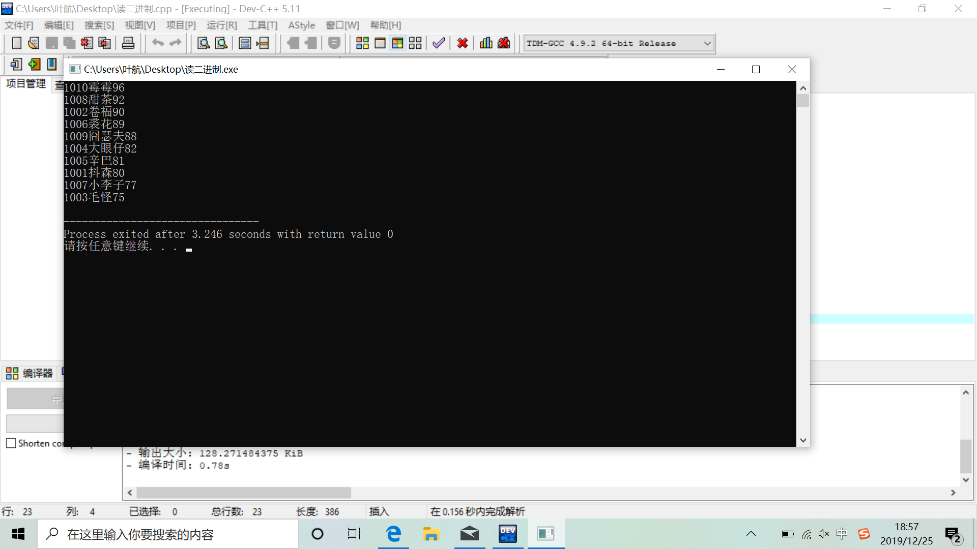Screen dimensions: 977x549
Task: Open the AStyle menu
Action: (x=301, y=25)
